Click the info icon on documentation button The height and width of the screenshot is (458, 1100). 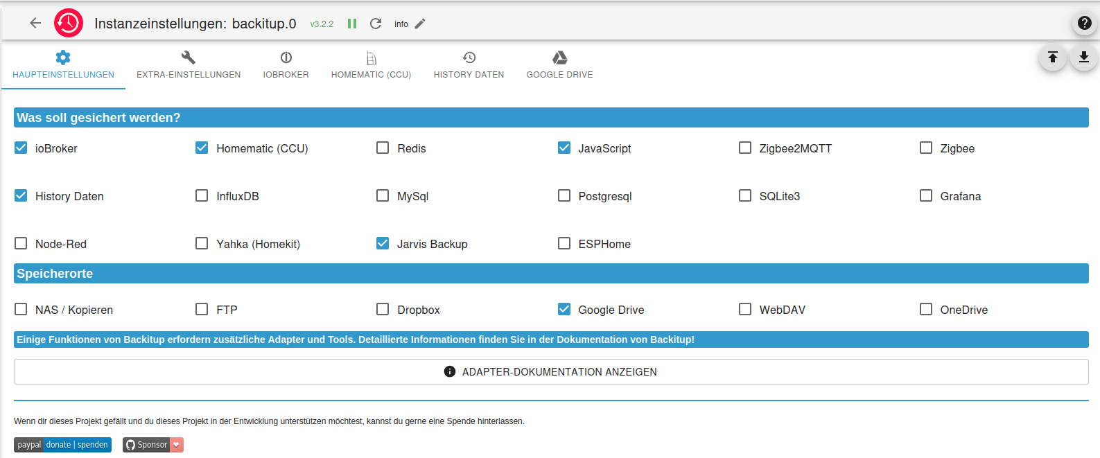point(450,372)
